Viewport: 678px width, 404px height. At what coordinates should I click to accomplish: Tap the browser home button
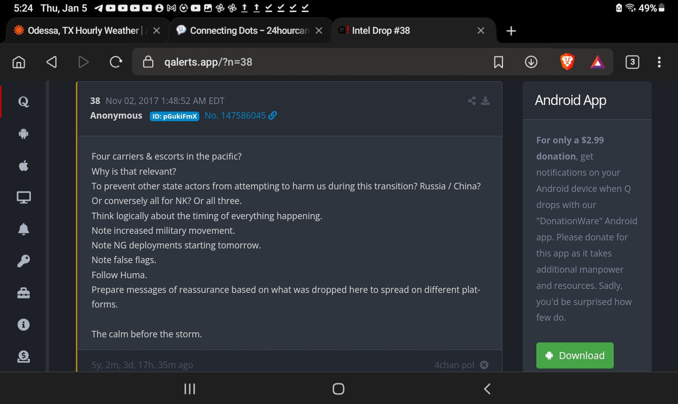19,62
